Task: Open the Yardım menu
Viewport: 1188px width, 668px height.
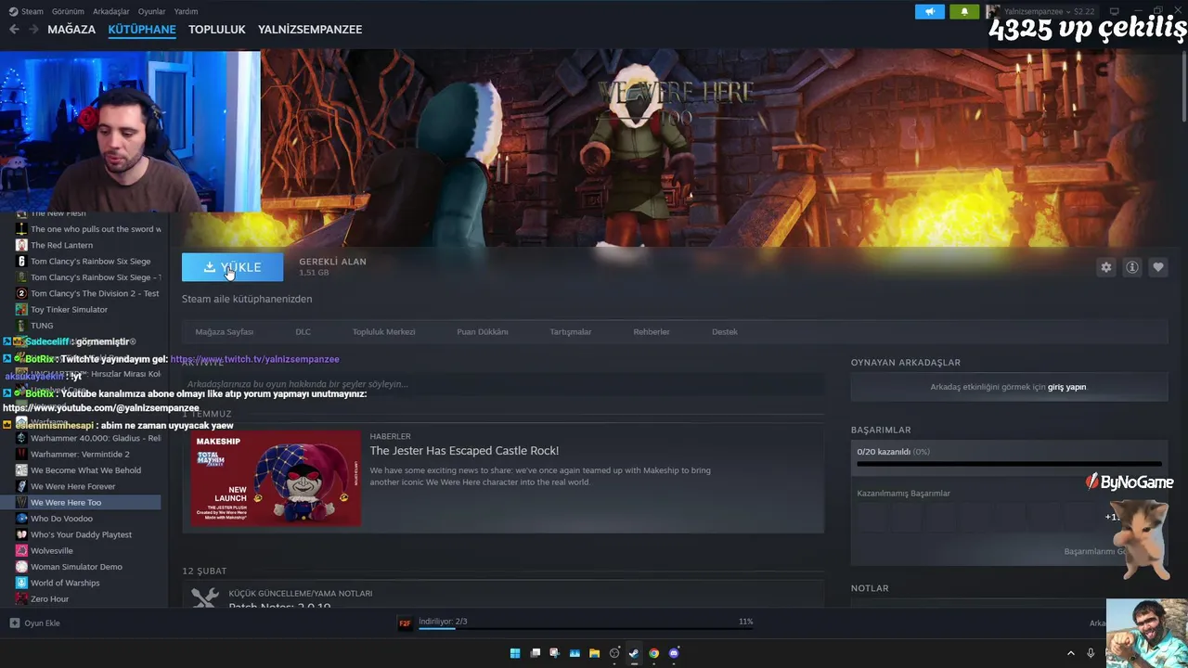Action: point(186,11)
